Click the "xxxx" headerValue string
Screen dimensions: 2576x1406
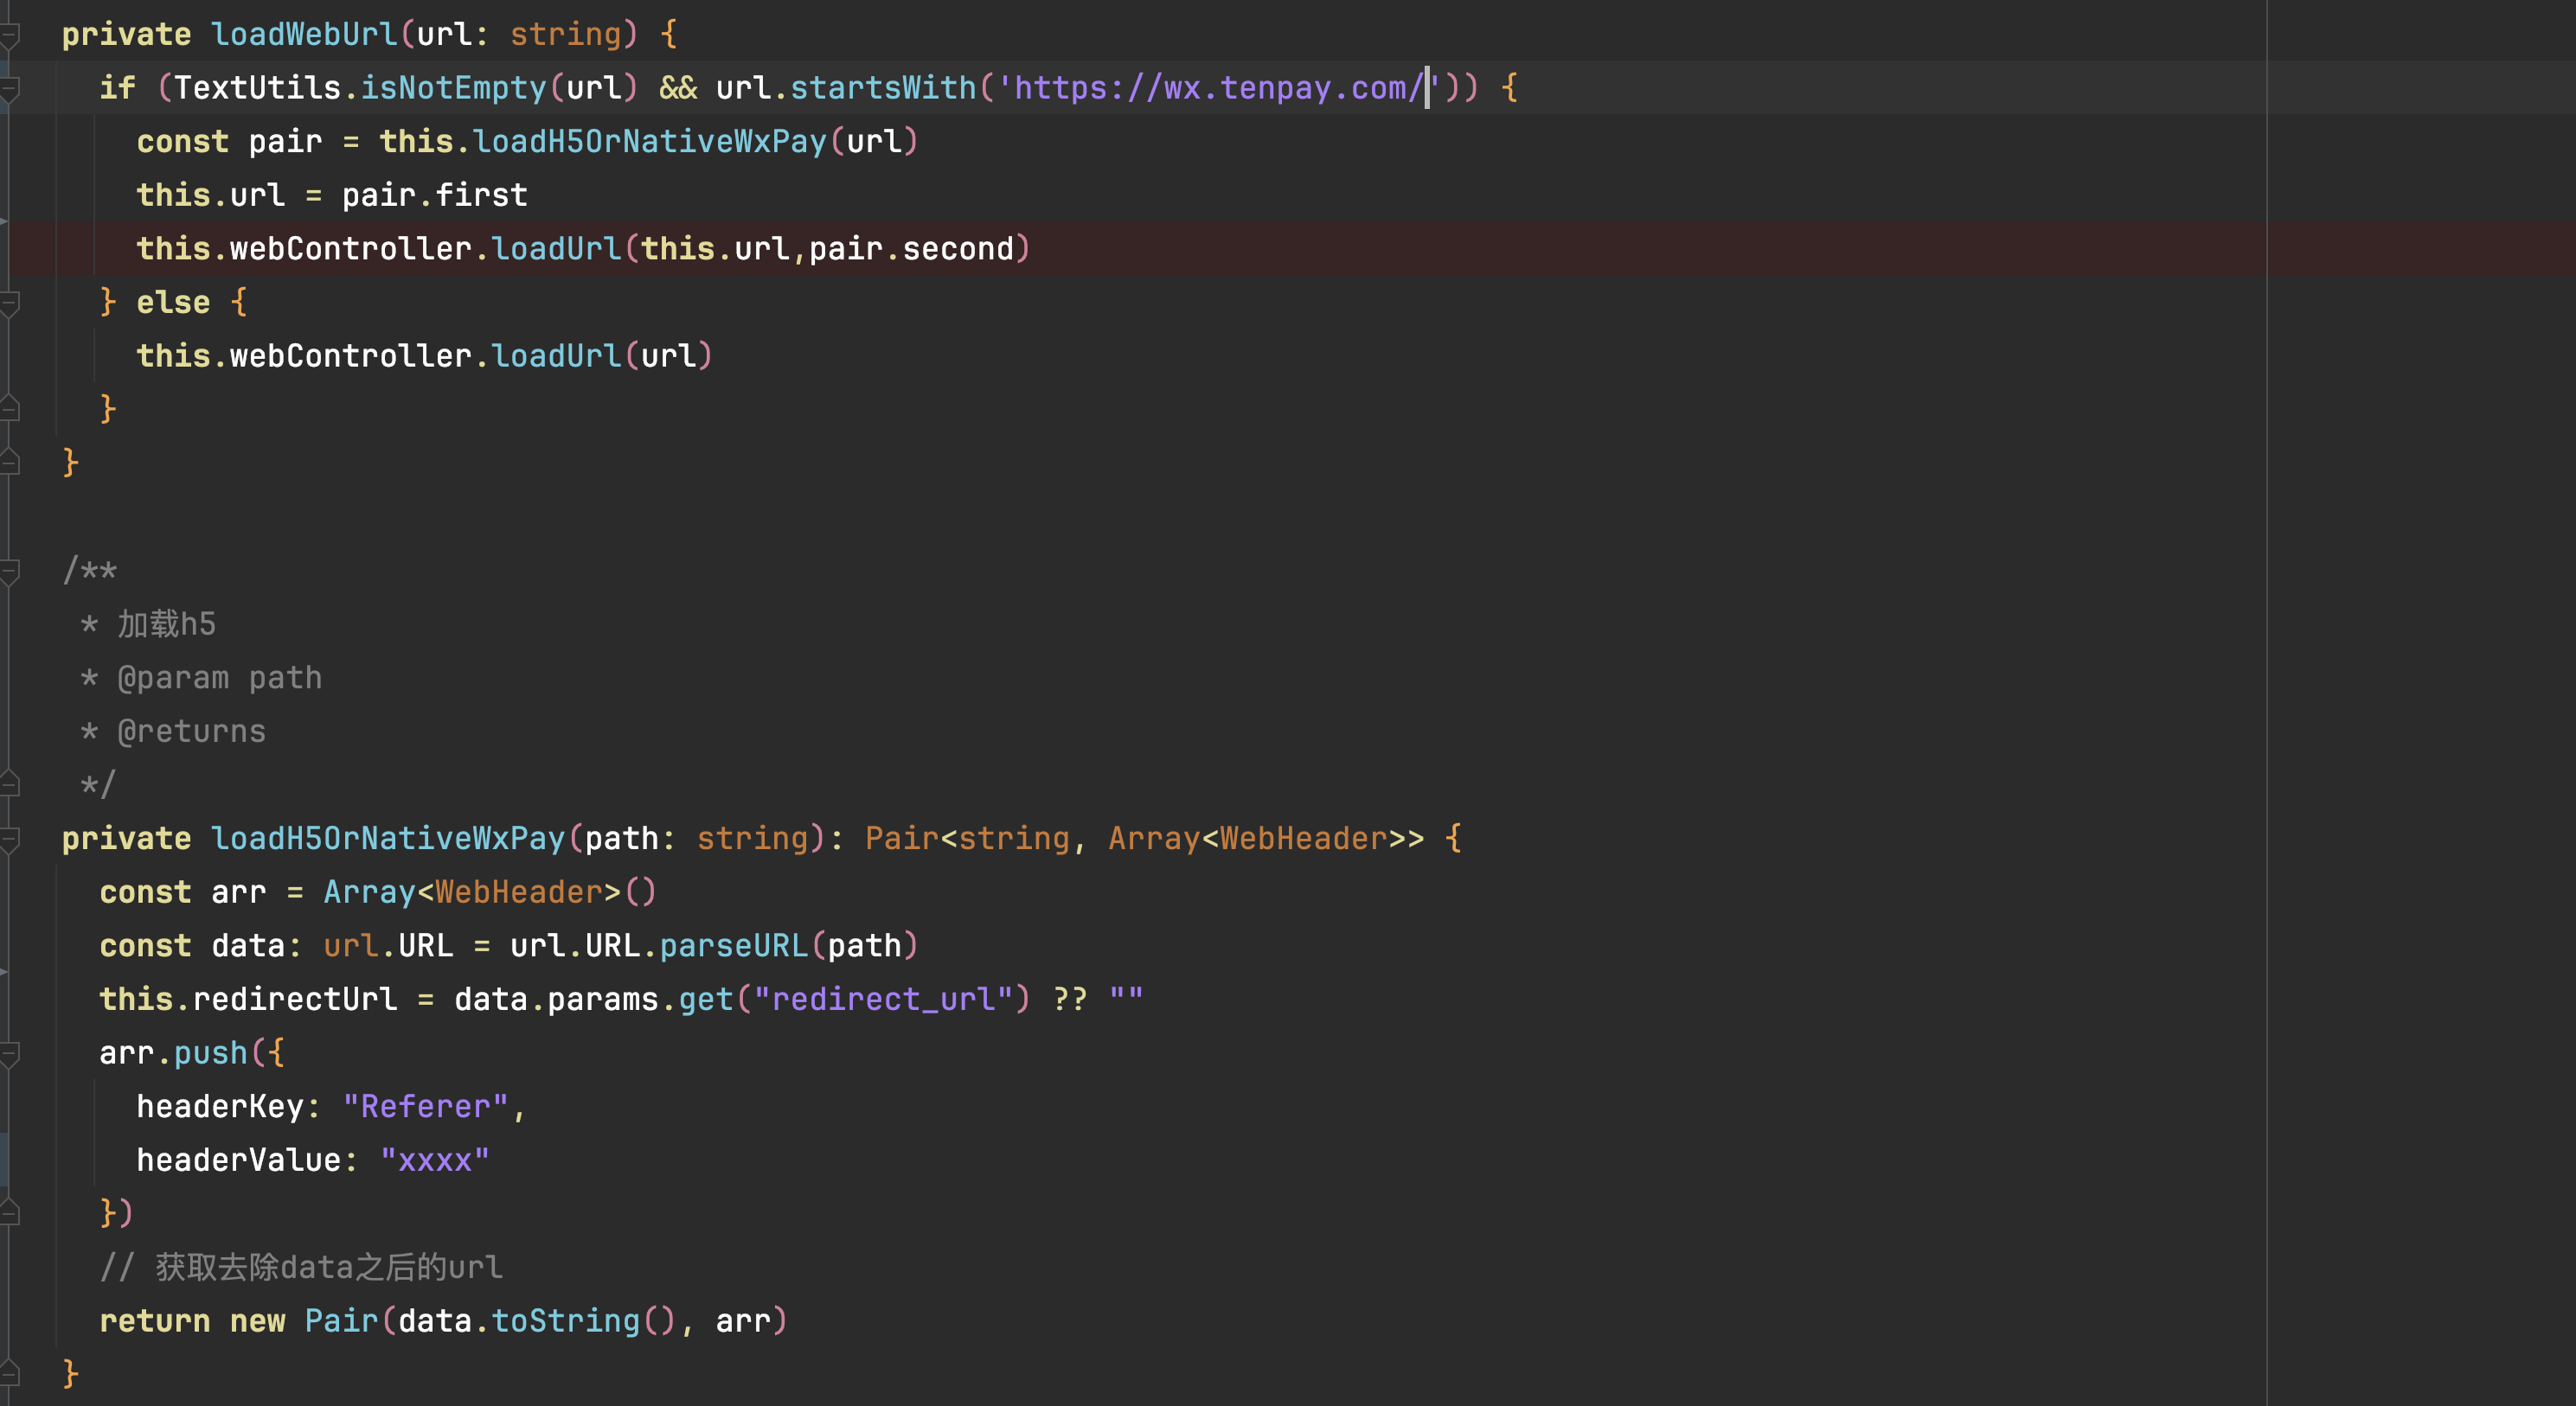[x=434, y=1160]
